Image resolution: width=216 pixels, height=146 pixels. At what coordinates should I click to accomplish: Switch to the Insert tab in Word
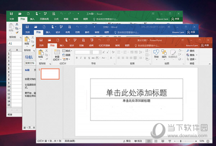coord(48,32)
